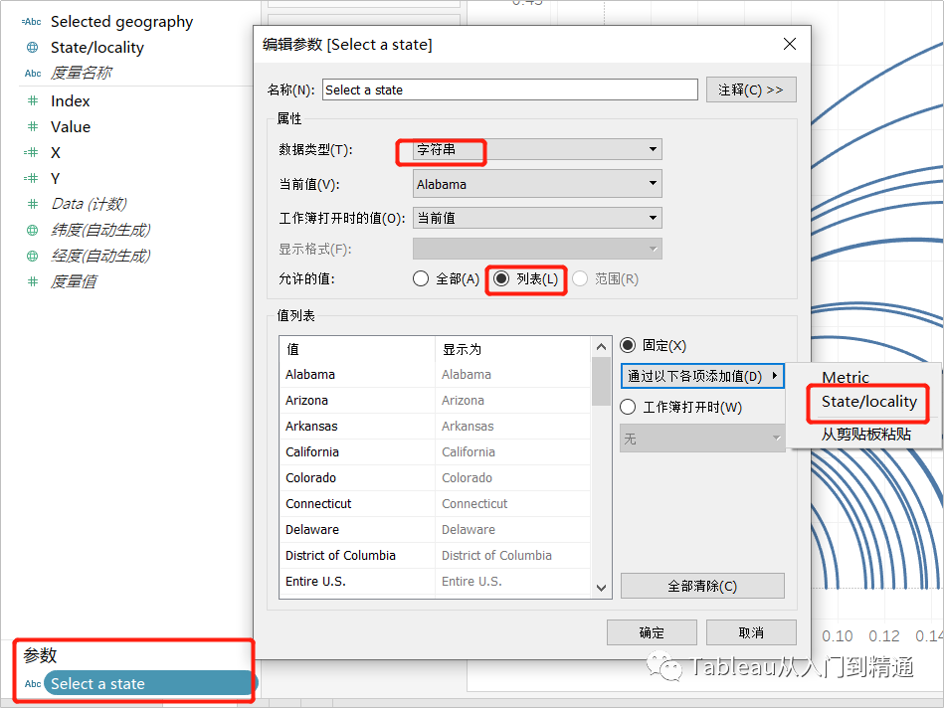
Task: Choose State/locality from the add-values submenu
Action: pos(868,402)
